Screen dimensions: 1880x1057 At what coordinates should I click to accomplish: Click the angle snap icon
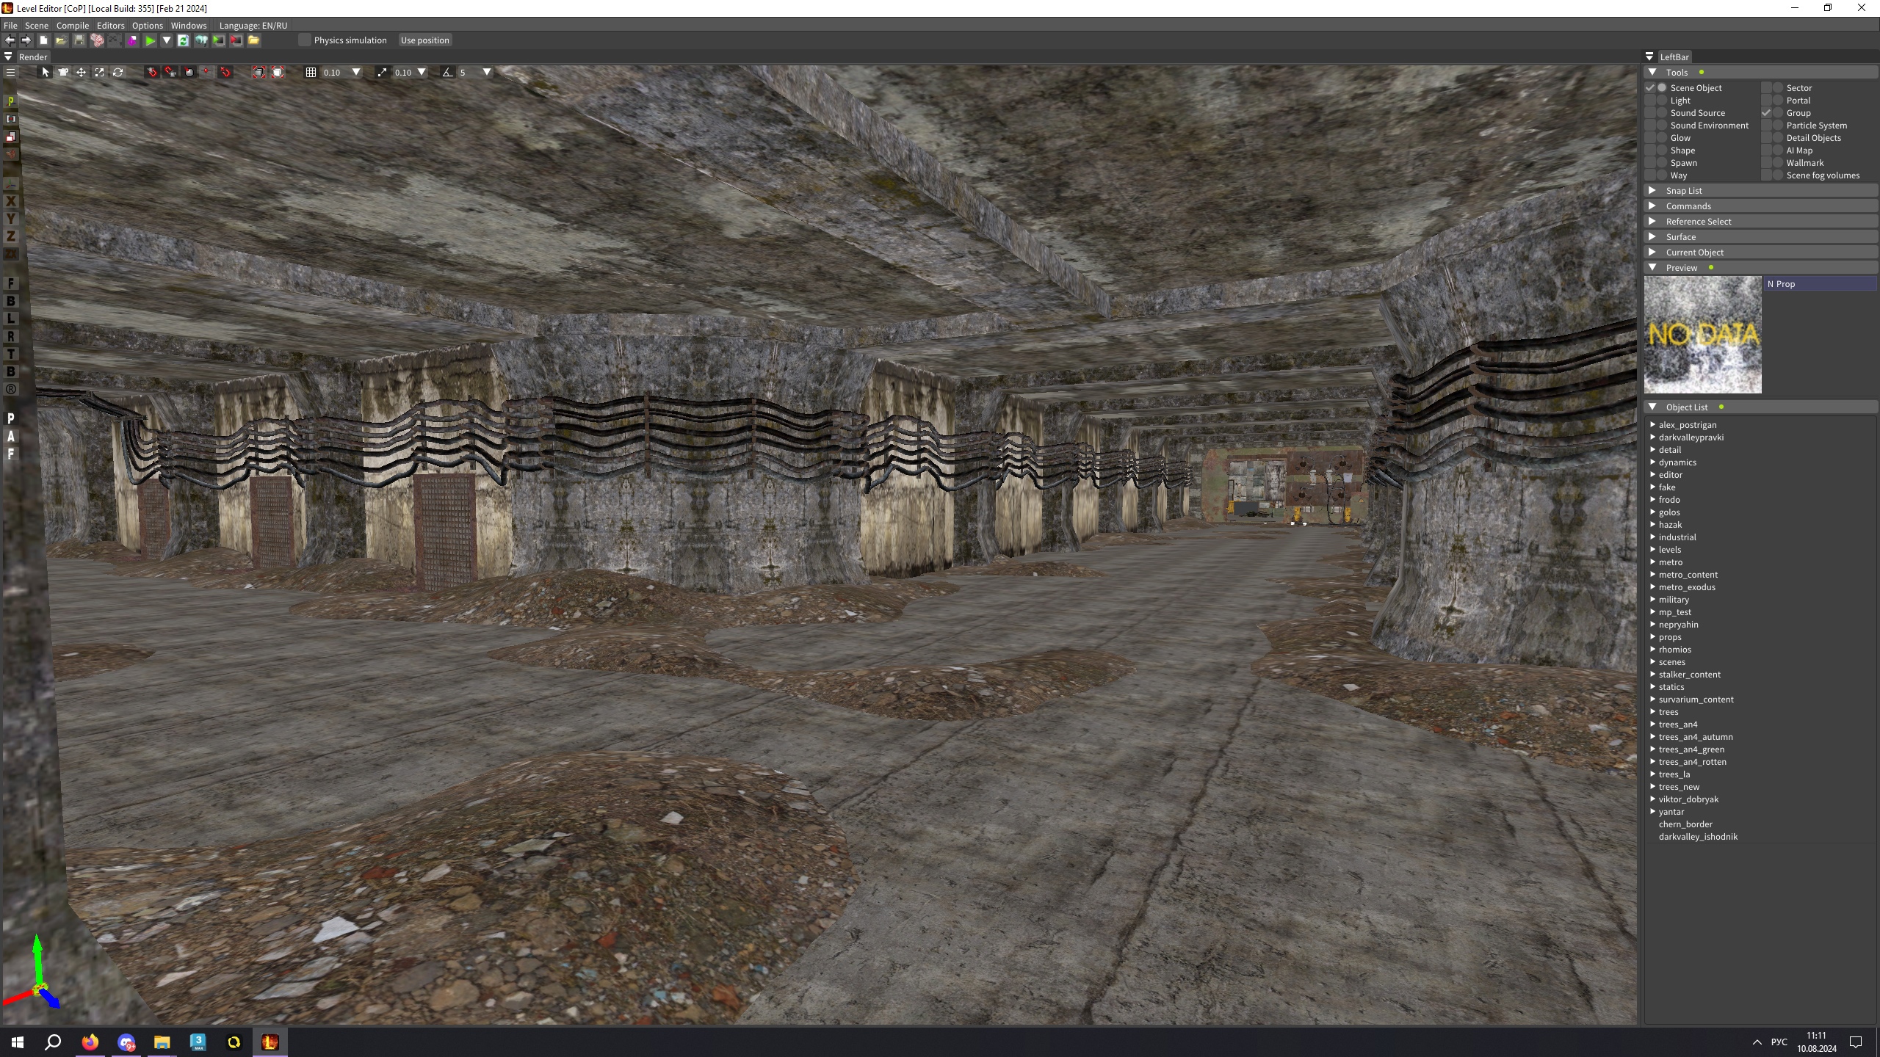coord(447,72)
